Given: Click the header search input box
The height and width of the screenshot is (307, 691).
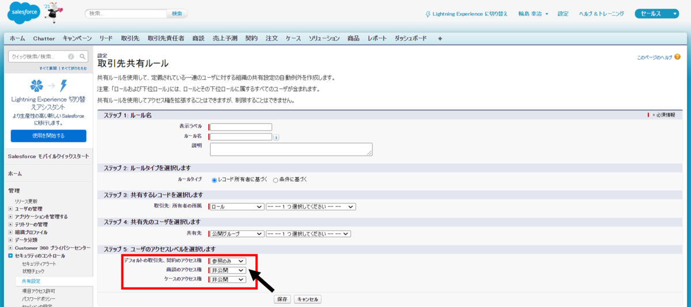Looking at the screenshot, I should click(126, 13).
